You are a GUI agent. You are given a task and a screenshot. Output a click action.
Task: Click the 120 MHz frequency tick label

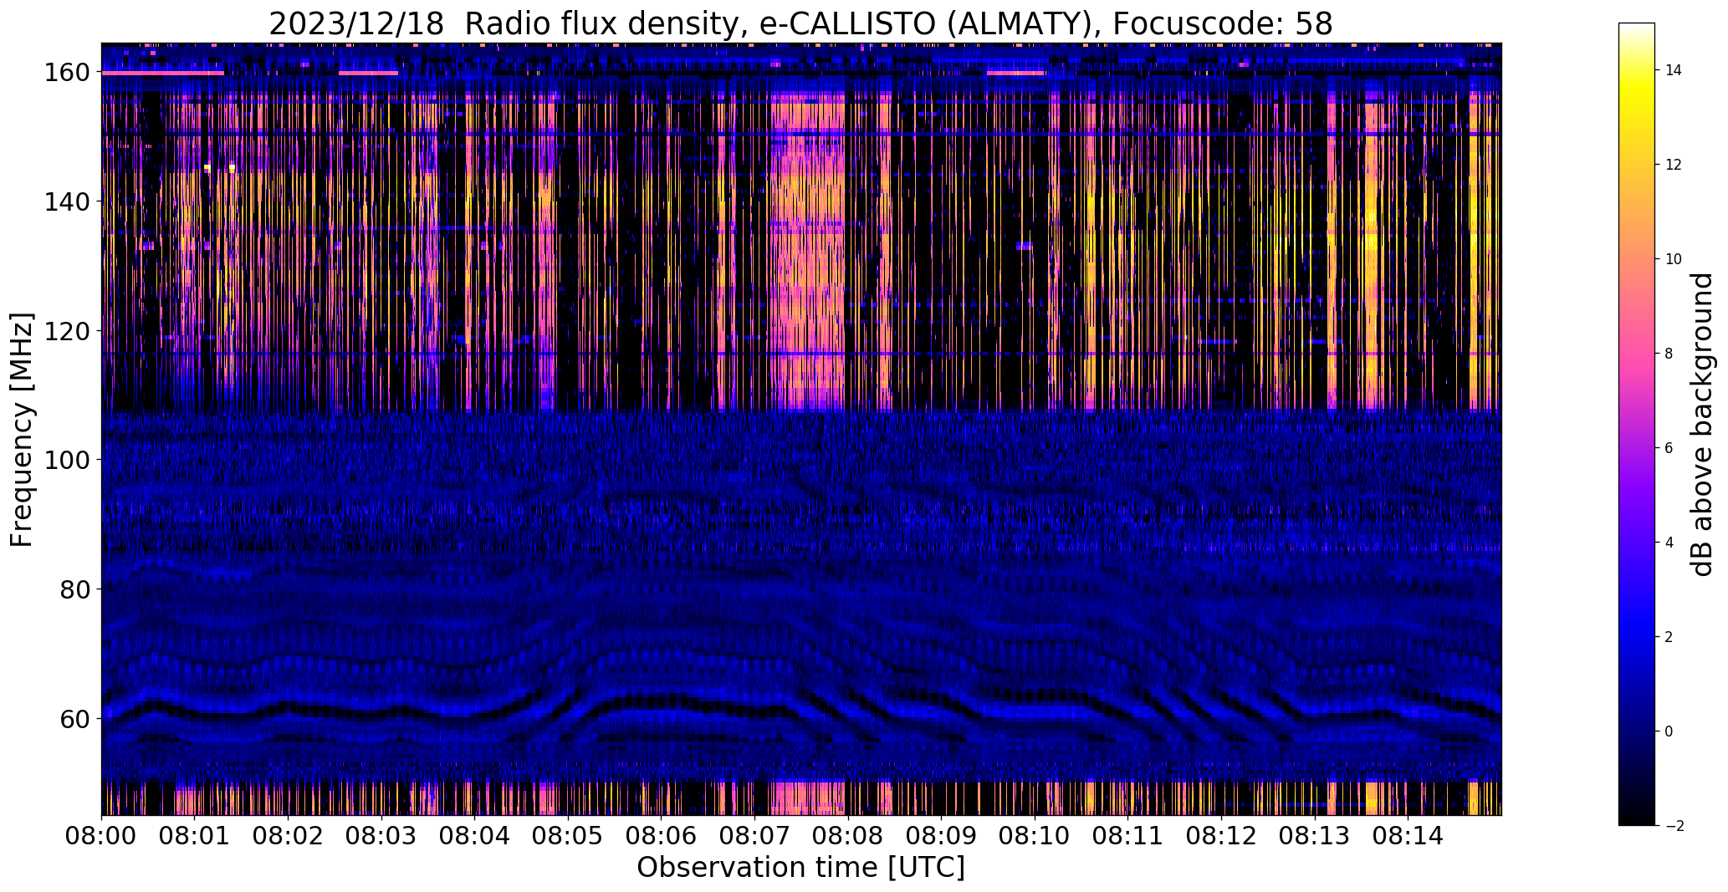tap(69, 331)
